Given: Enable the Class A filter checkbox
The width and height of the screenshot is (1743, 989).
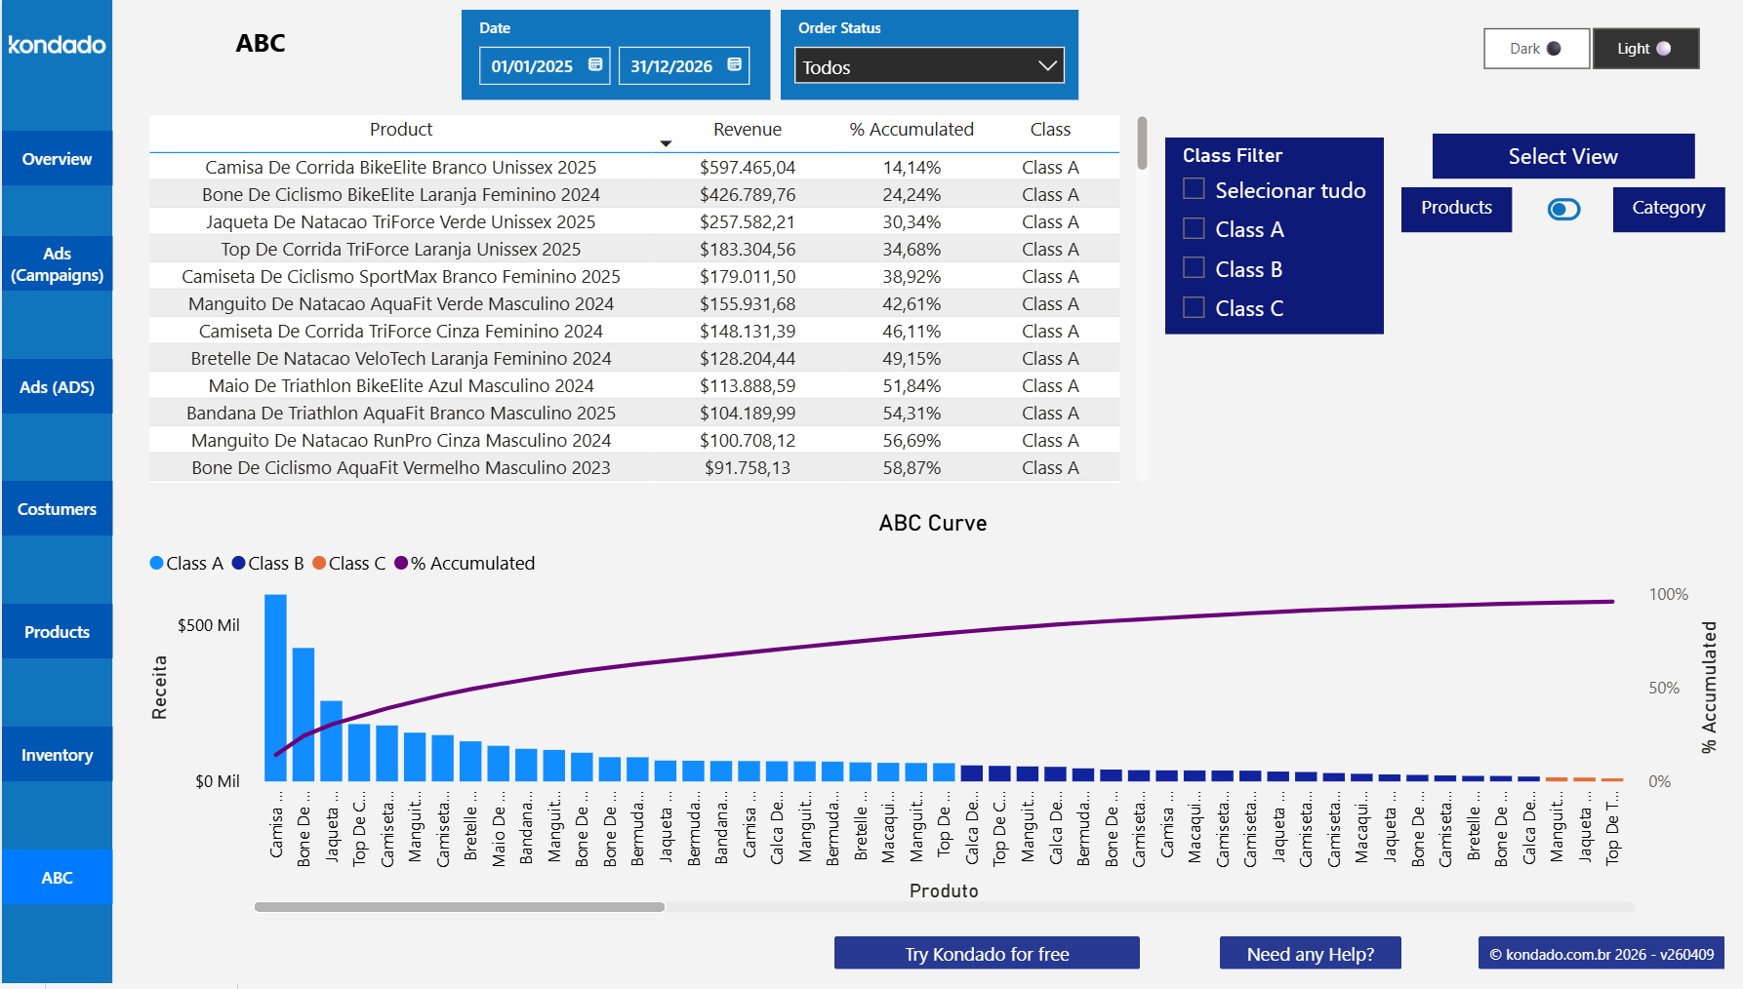Looking at the screenshot, I should coord(1193,227).
